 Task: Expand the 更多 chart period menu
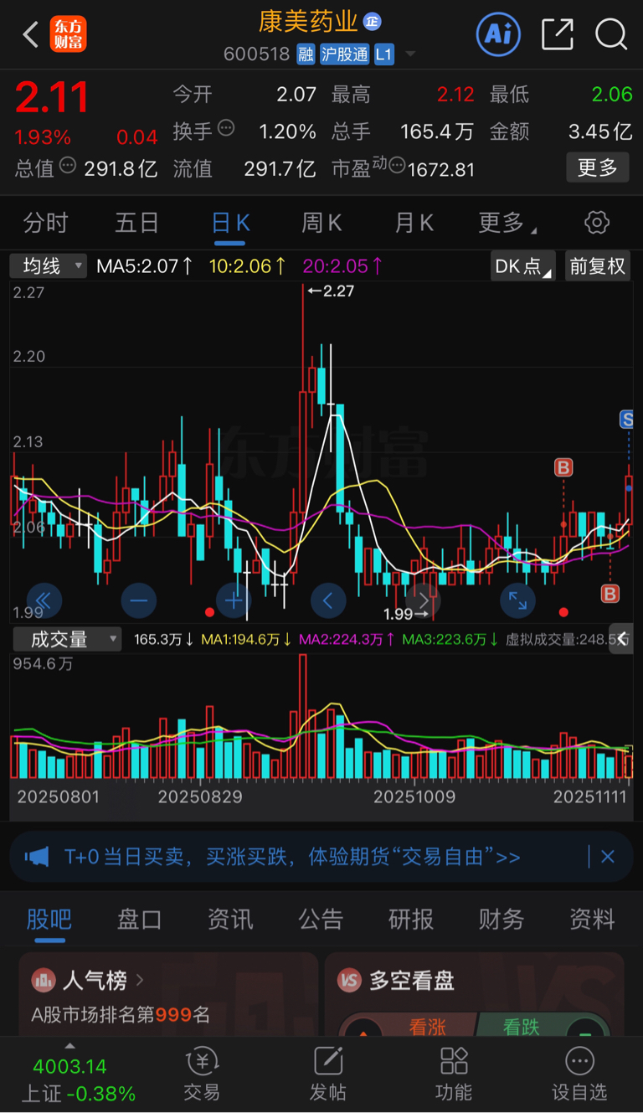[x=507, y=223]
